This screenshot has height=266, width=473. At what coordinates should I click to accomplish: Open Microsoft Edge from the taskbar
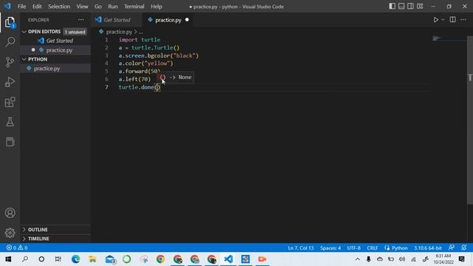(x=75, y=259)
